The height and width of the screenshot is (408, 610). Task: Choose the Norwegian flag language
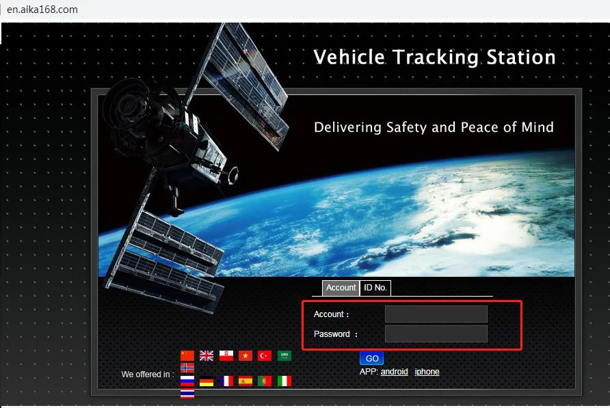[x=187, y=368]
